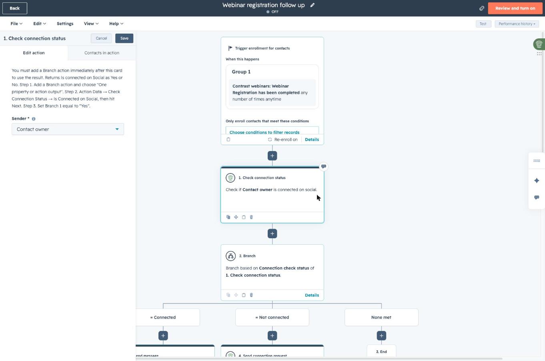Select the = Connected branch box
Screen dimensions: 545x361
[x=168, y=317]
